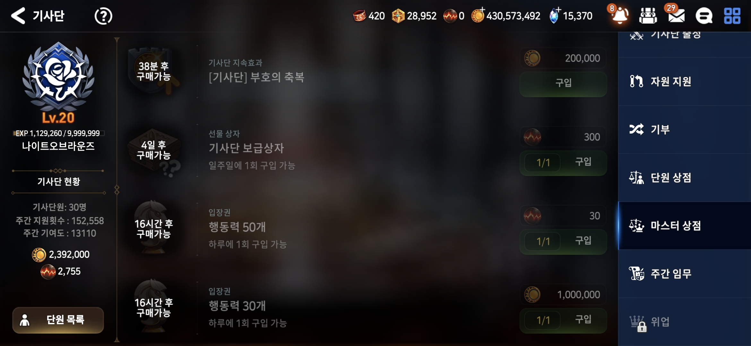This screenshot has width=751, height=346.
Task: Open the 주간 임무 menu
Action: click(685, 274)
